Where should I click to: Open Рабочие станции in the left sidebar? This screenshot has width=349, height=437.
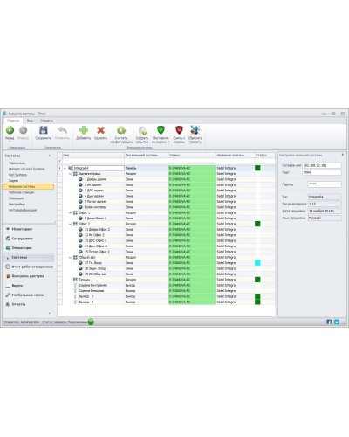point(21,192)
